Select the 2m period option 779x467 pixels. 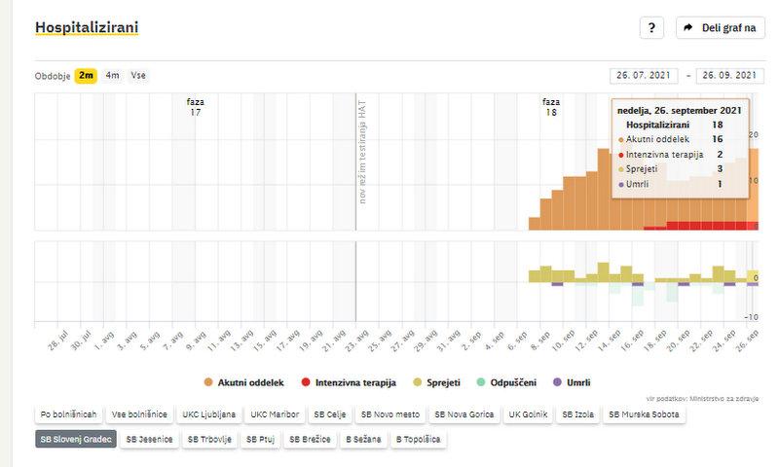(x=86, y=75)
